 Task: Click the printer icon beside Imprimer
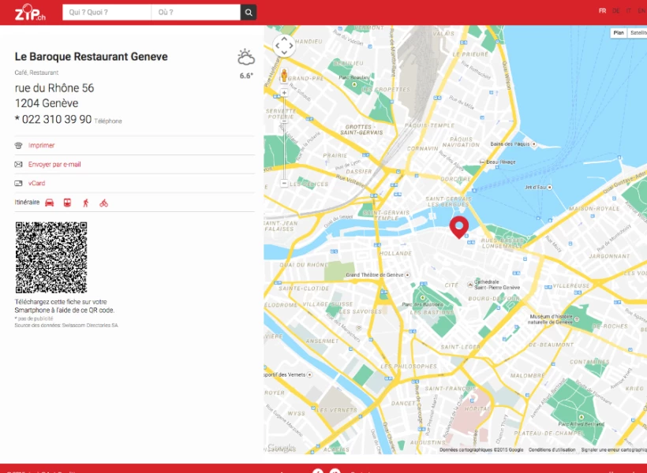(x=19, y=146)
